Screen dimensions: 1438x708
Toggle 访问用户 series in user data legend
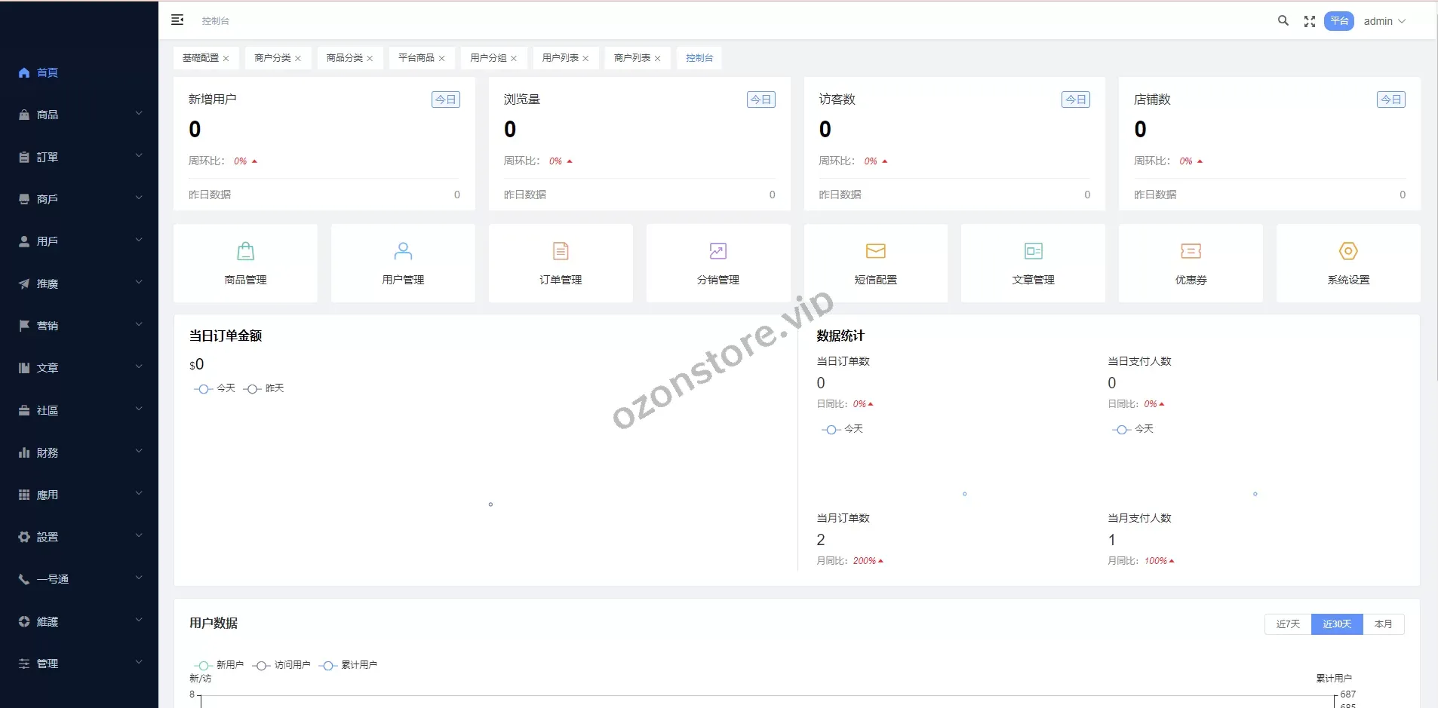coord(282,665)
